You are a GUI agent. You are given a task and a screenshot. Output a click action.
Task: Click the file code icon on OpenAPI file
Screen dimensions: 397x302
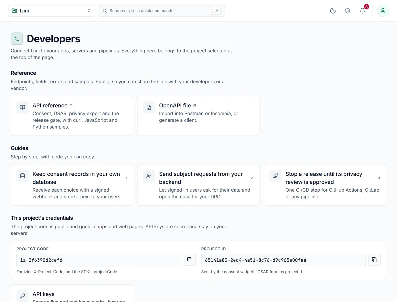149,107
